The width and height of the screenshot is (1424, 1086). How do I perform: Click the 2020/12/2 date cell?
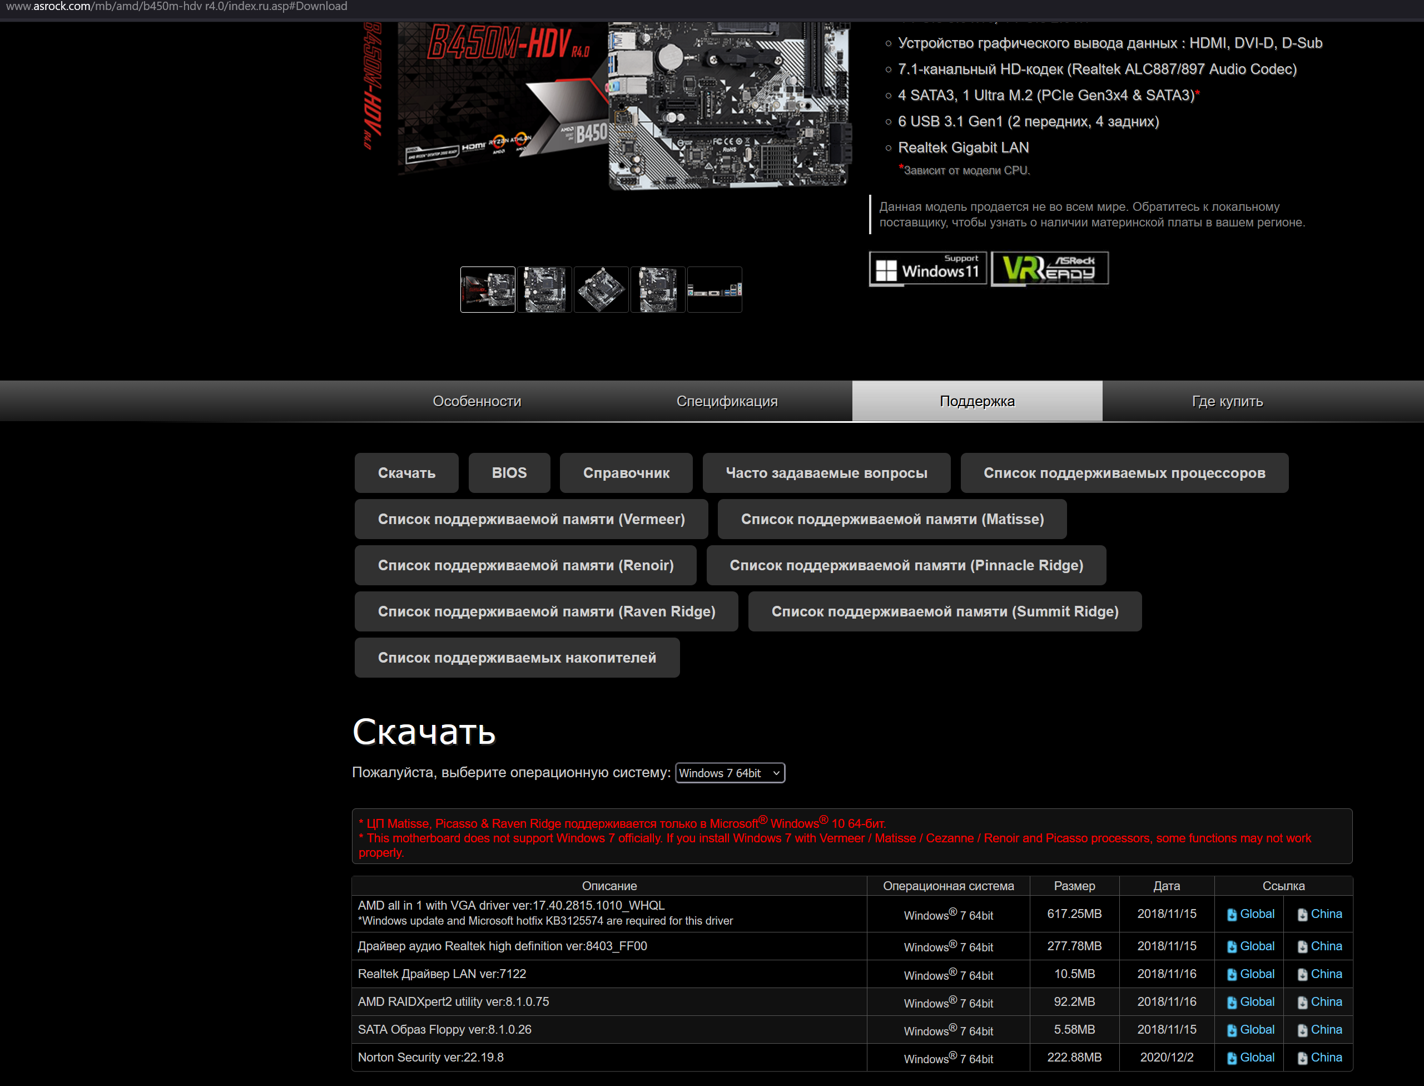tap(1167, 1058)
